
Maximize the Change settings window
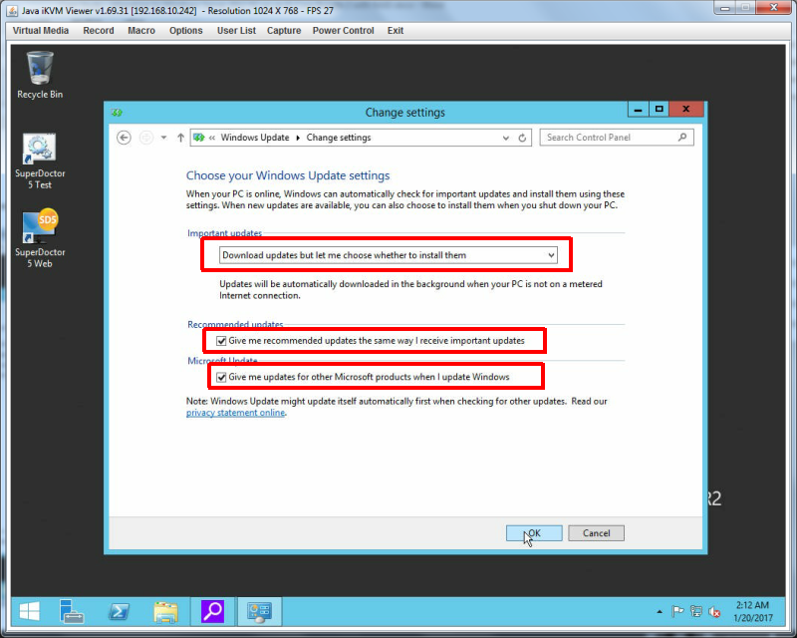click(x=660, y=109)
